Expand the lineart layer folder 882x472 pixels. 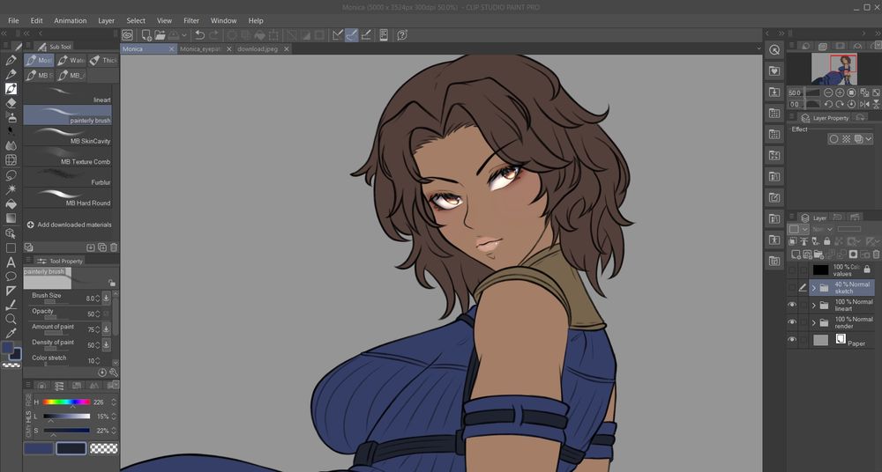pos(813,305)
